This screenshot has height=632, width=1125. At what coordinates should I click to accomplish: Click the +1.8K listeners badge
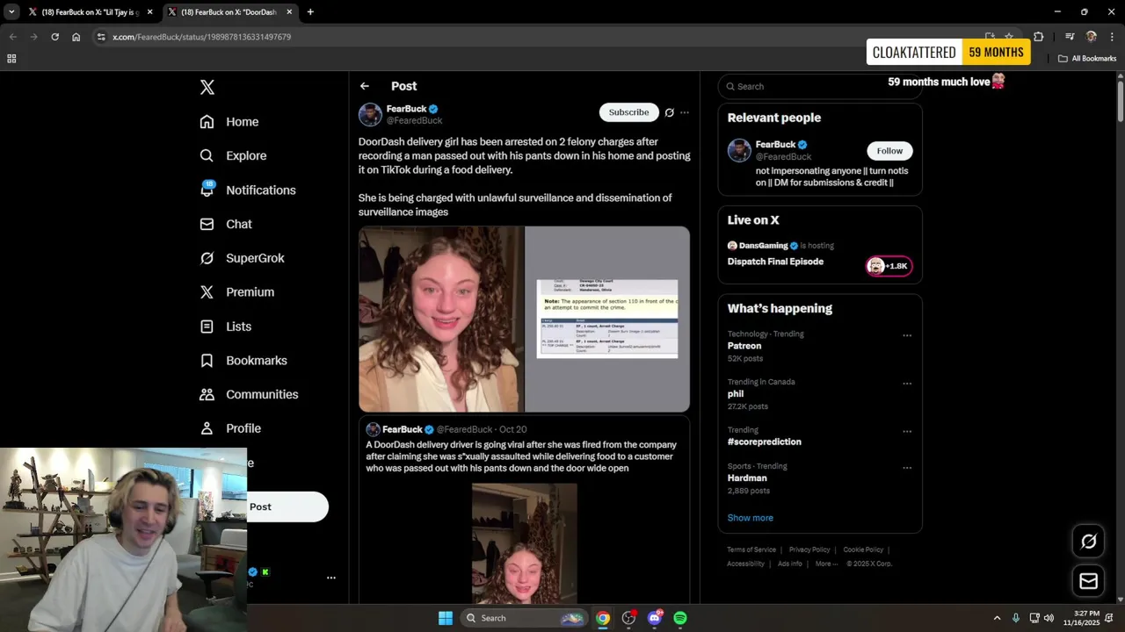[889, 266]
